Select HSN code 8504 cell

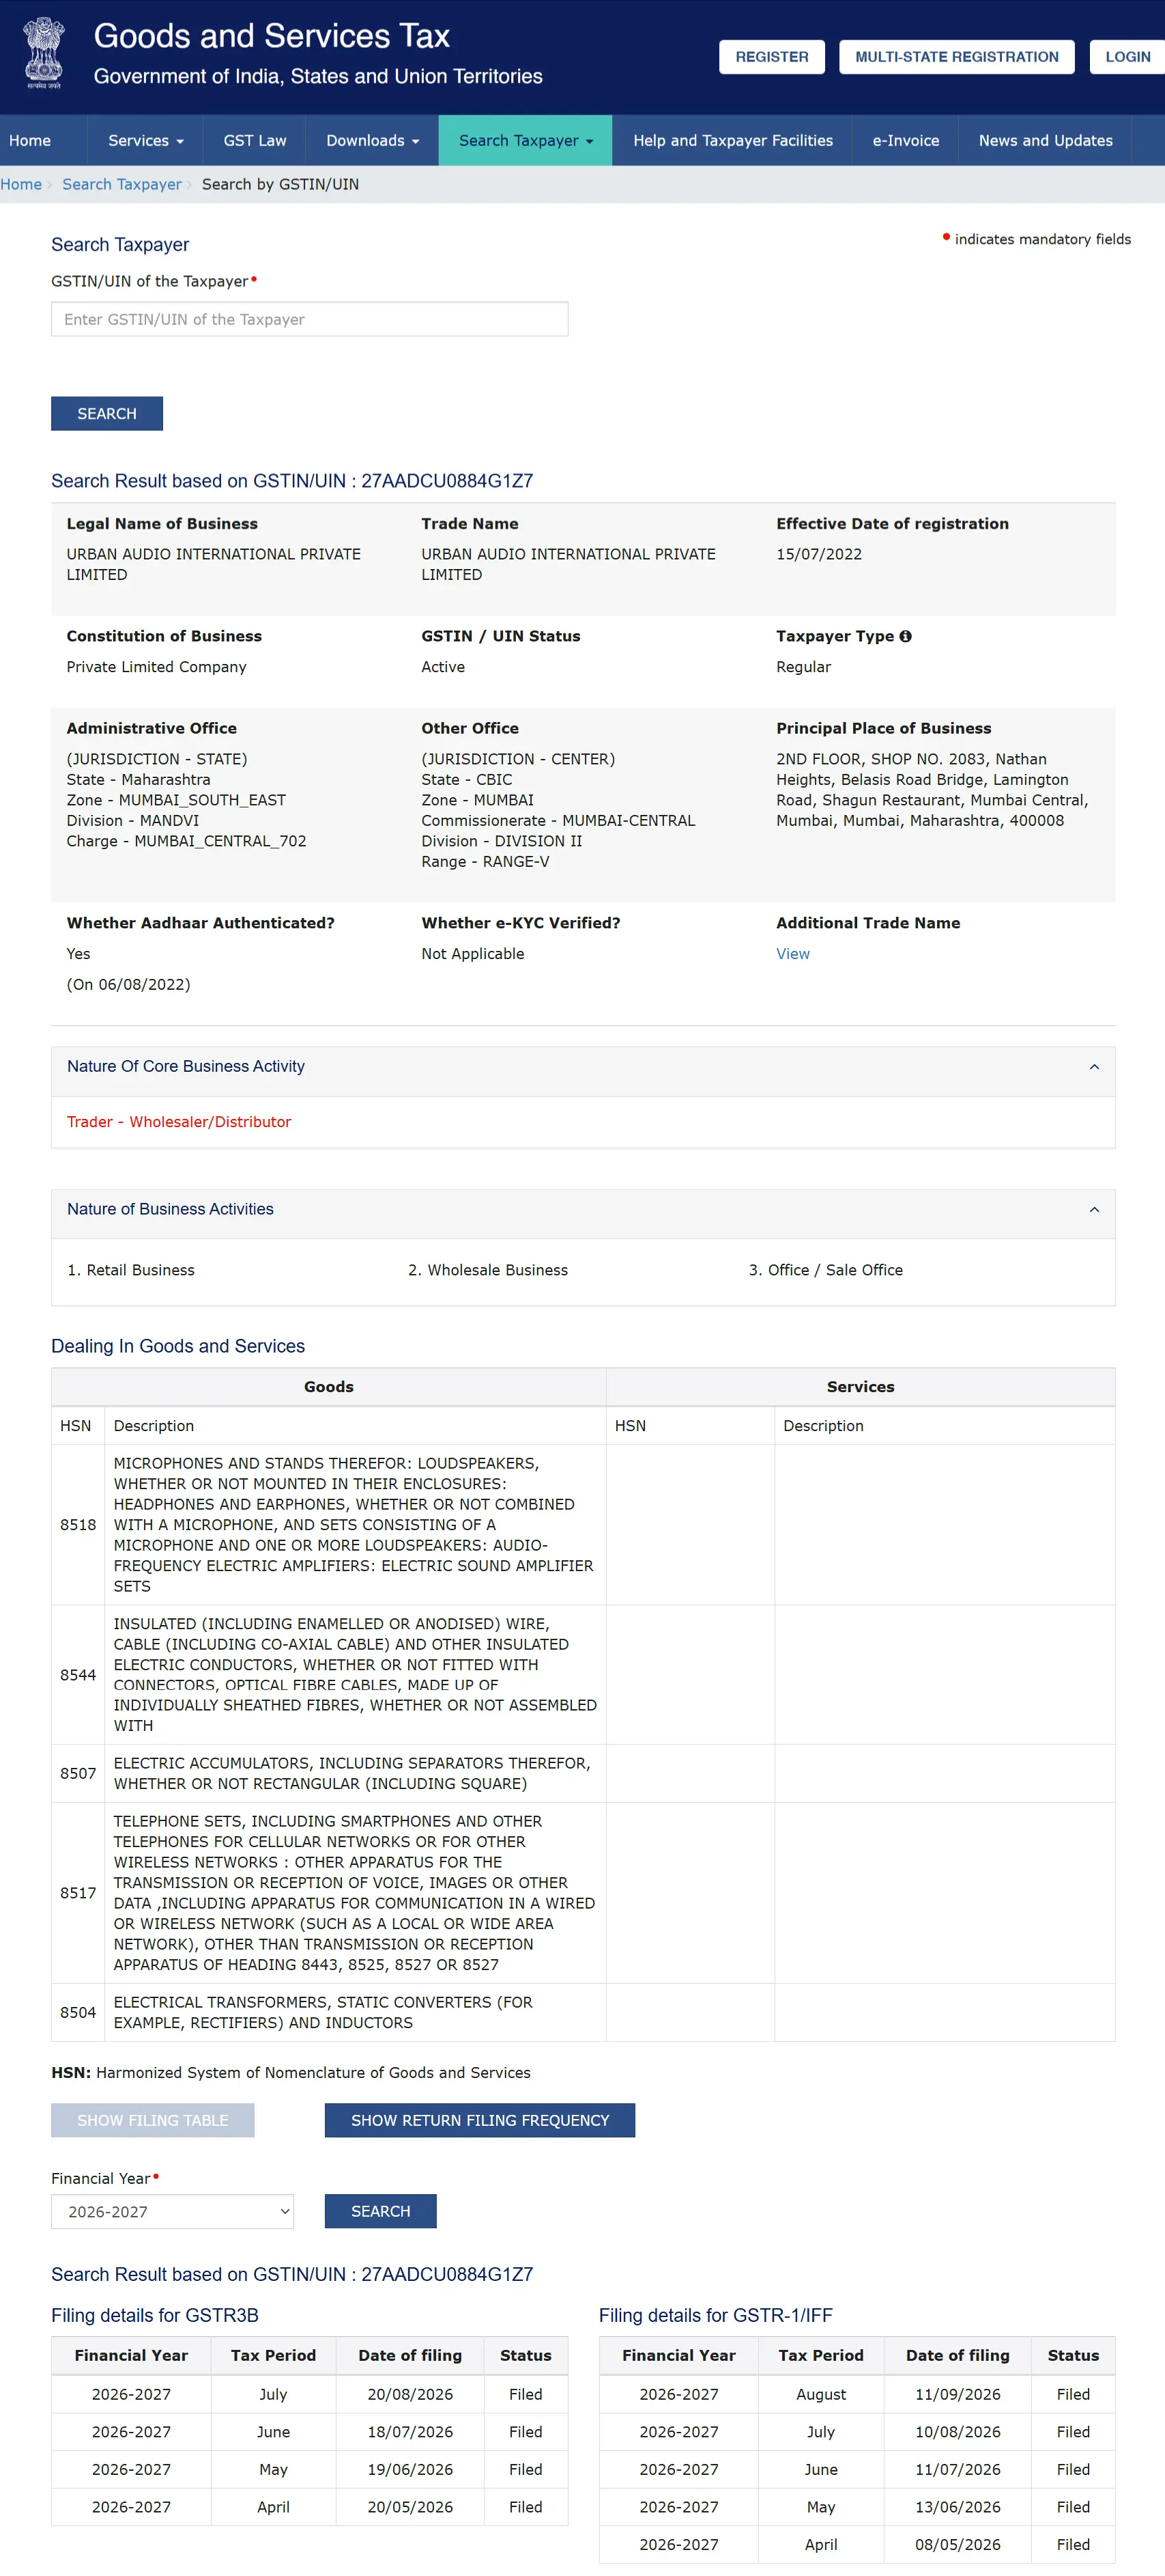[78, 2012]
